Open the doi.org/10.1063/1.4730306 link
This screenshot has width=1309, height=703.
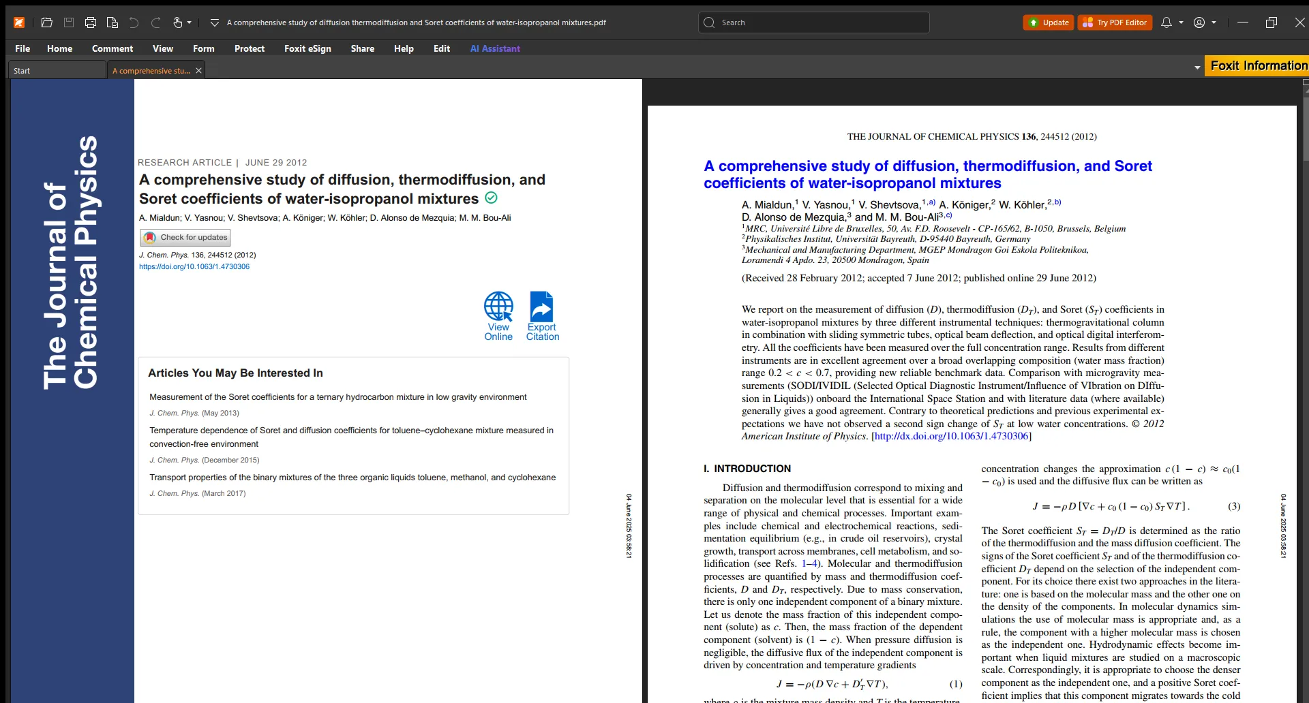pyautogui.click(x=194, y=267)
